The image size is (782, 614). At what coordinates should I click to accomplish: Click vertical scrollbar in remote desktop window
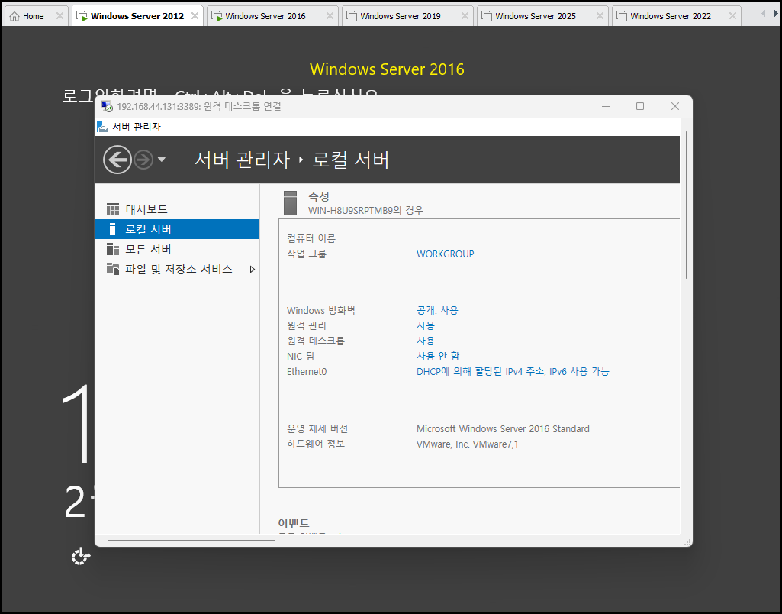[x=687, y=205]
